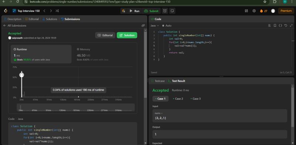The height and width of the screenshot is (145, 296).
Task: Click the nums input value [2,2,1]
Action: 161,118
